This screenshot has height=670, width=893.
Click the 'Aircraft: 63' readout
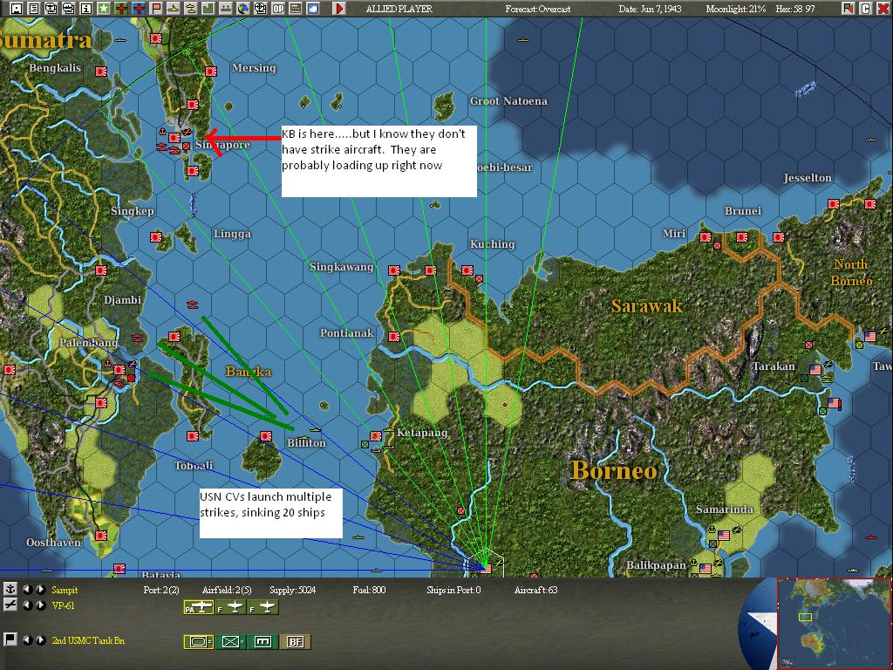[x=536, y=590]
